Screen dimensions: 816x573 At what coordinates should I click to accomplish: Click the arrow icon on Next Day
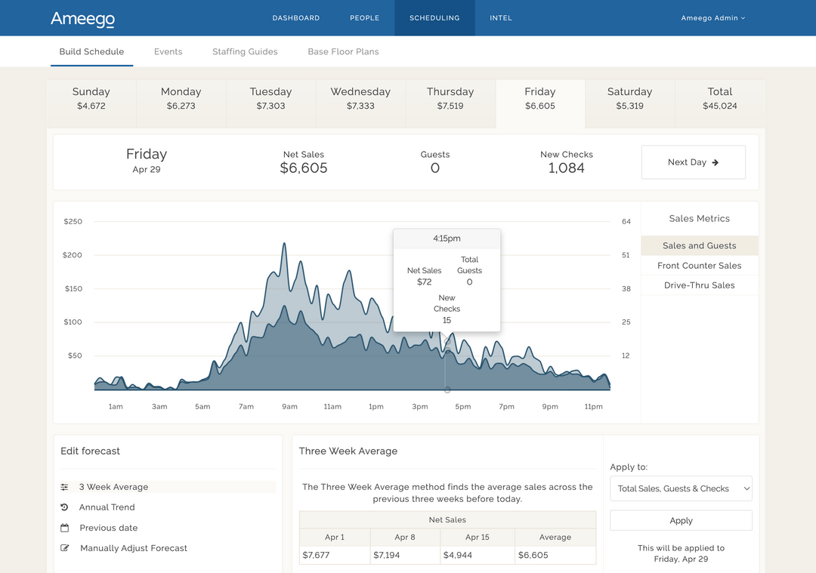click(x=715, y=162)
